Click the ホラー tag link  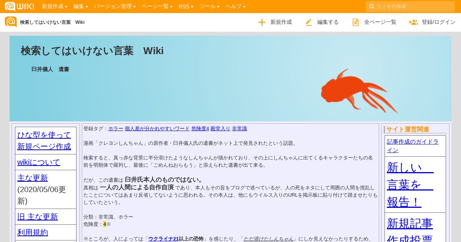(116, 129)
